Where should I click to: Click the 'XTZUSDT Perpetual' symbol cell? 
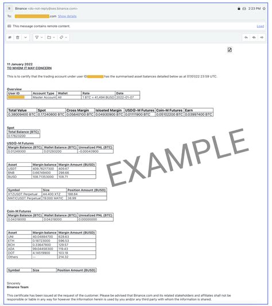[25, 194]
